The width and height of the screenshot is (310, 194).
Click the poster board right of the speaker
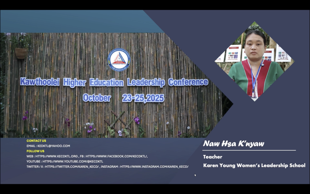click(282, 53)
